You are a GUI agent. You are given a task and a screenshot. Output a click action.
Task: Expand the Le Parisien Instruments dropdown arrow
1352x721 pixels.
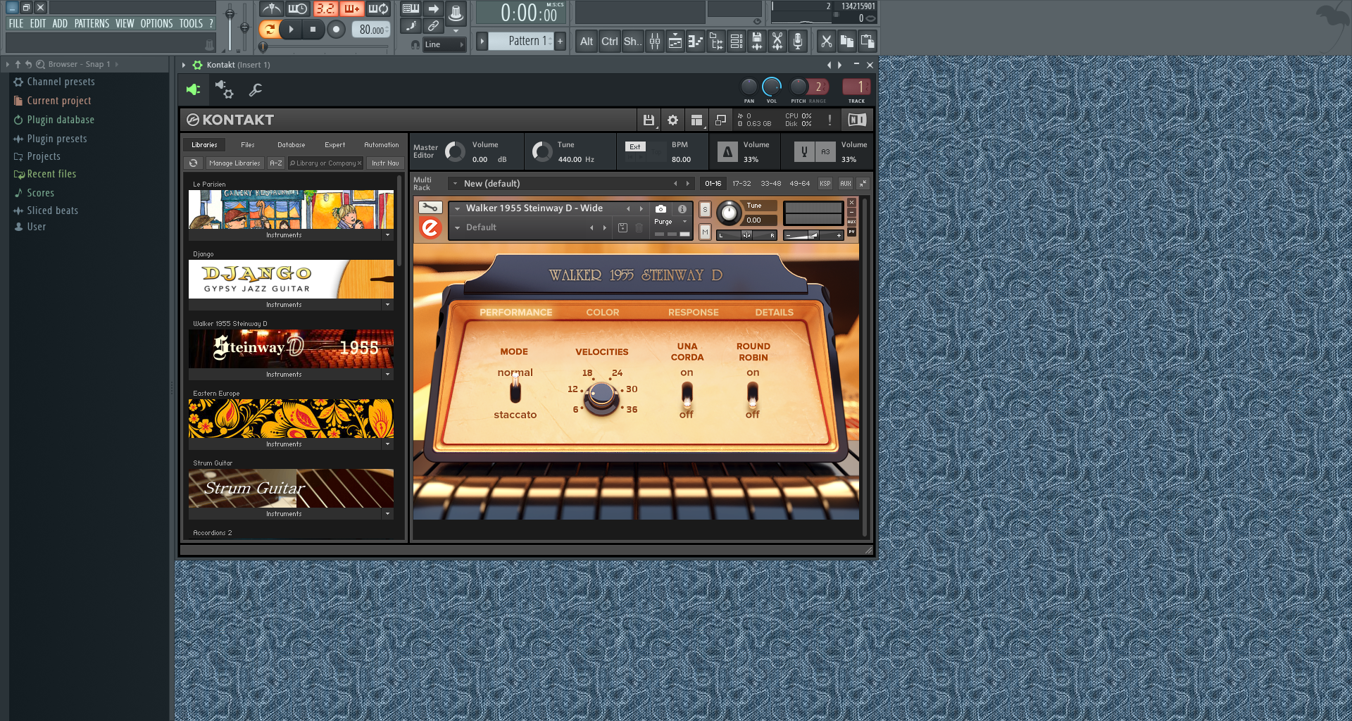tap(387, 235)
